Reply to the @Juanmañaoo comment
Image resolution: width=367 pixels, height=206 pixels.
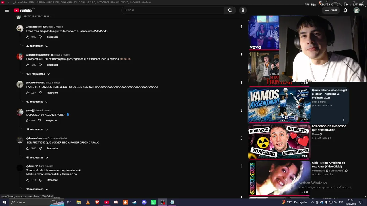pos(52,148)
